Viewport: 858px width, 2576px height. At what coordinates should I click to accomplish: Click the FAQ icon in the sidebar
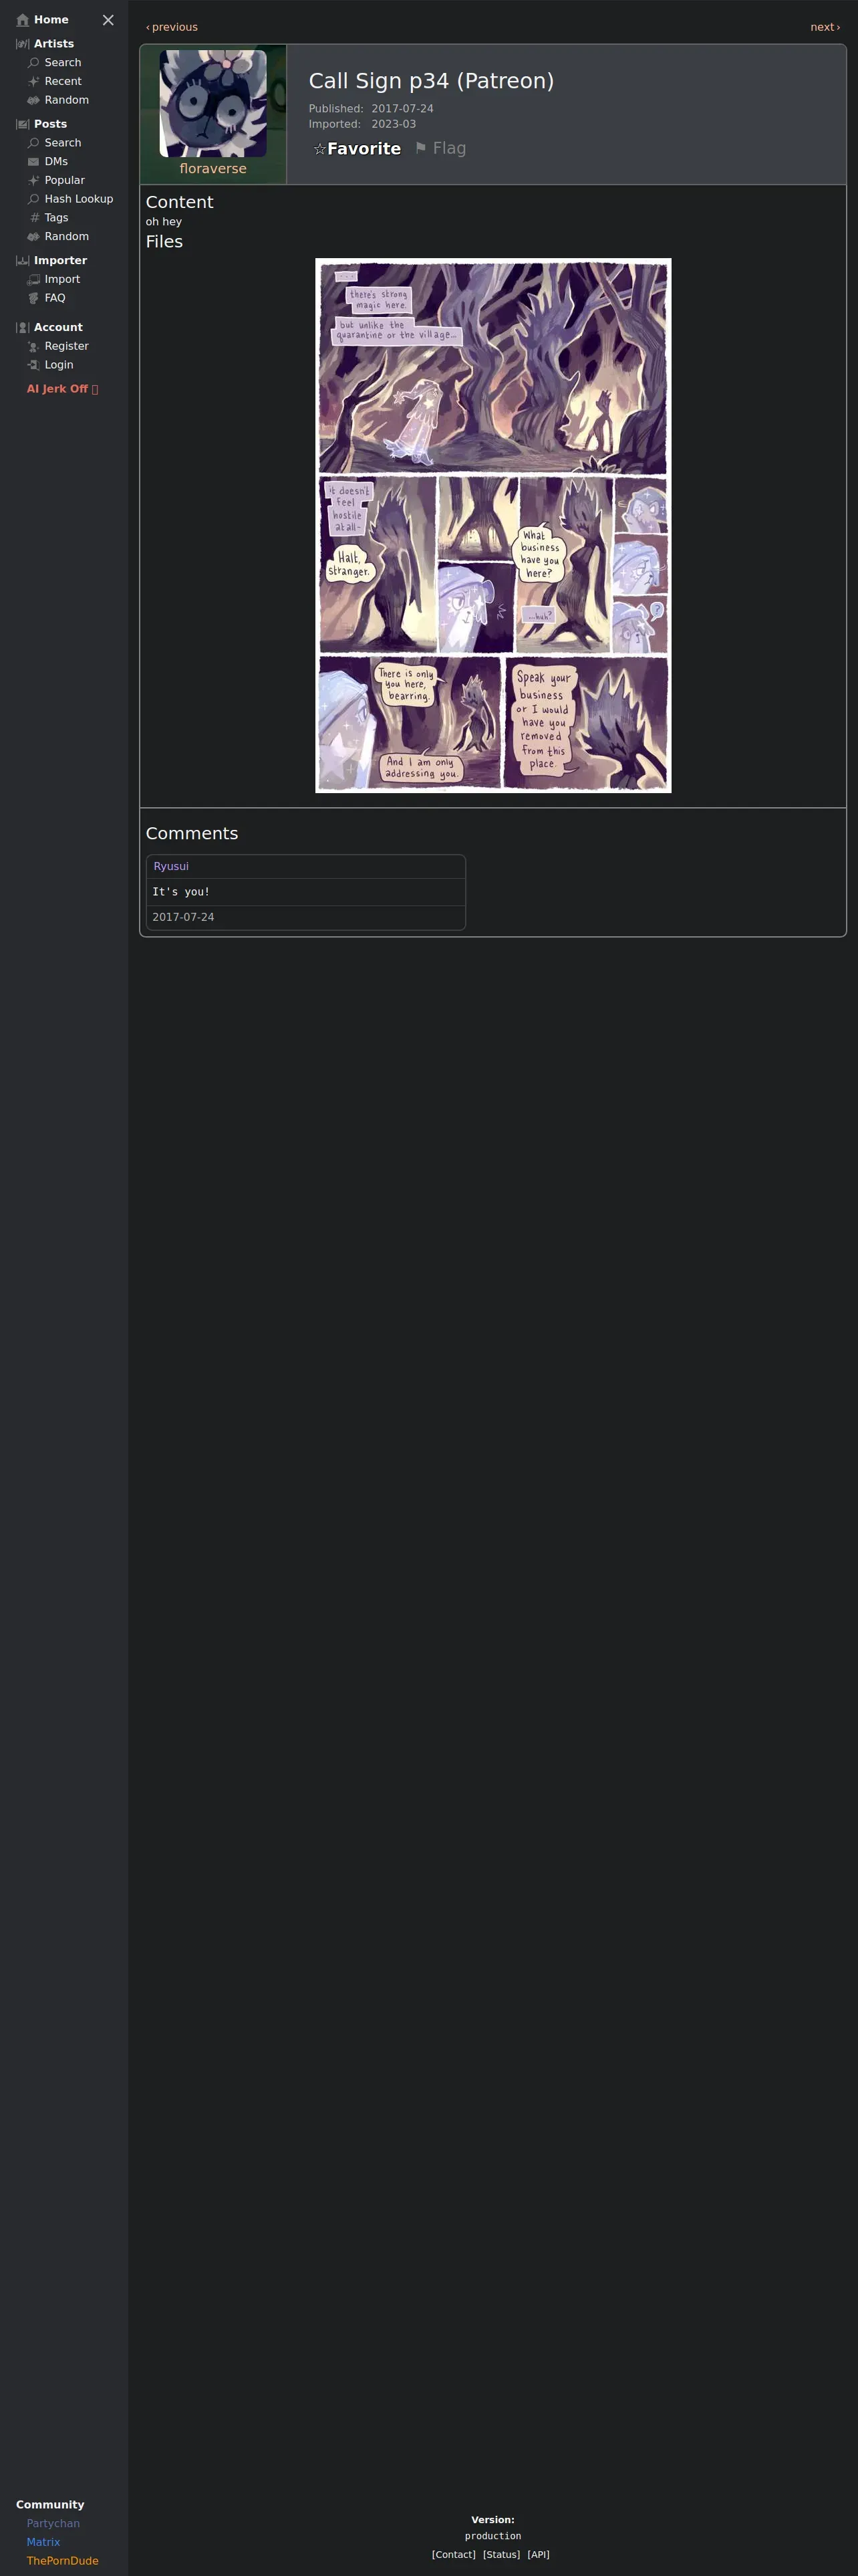tap(34, 298)
